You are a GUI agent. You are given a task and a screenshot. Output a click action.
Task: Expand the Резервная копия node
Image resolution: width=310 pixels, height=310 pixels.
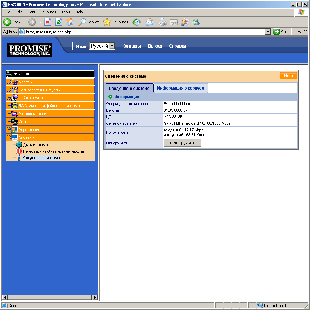coord(9,113)
